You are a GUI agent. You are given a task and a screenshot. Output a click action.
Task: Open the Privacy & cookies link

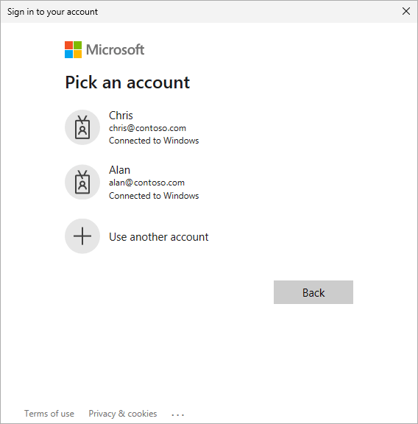click(123, 414)
